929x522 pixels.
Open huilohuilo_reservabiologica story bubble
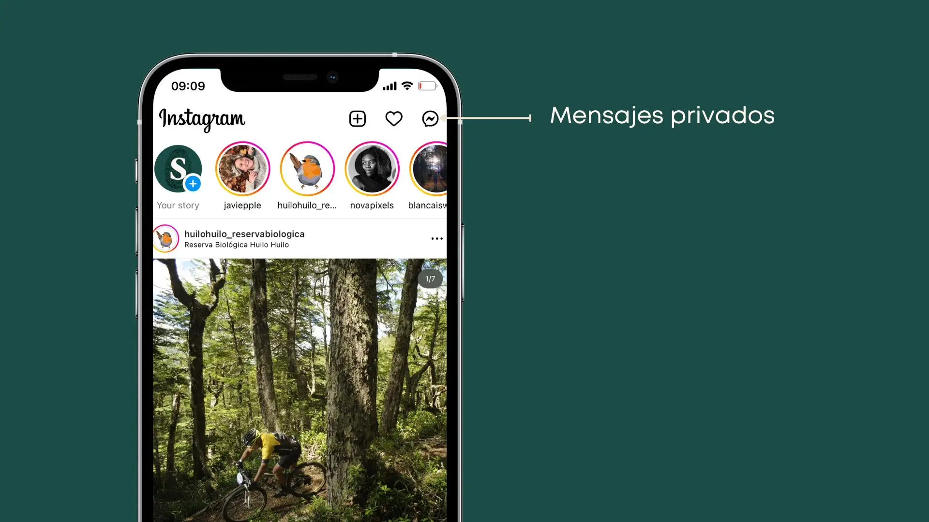[307, 168]
